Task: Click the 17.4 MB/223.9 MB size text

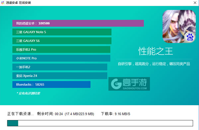Action: [x=80, y=114]
